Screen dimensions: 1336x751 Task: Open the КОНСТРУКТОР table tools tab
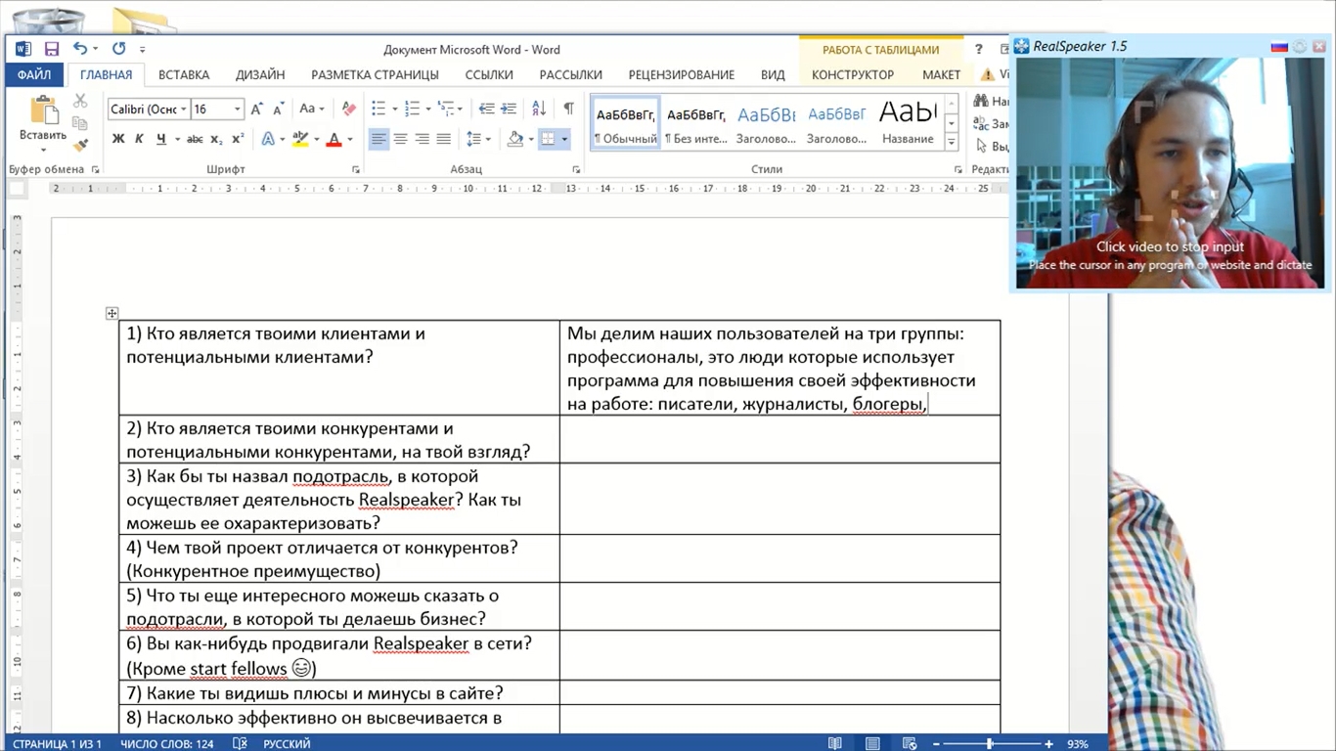click(x=853, y=74)
